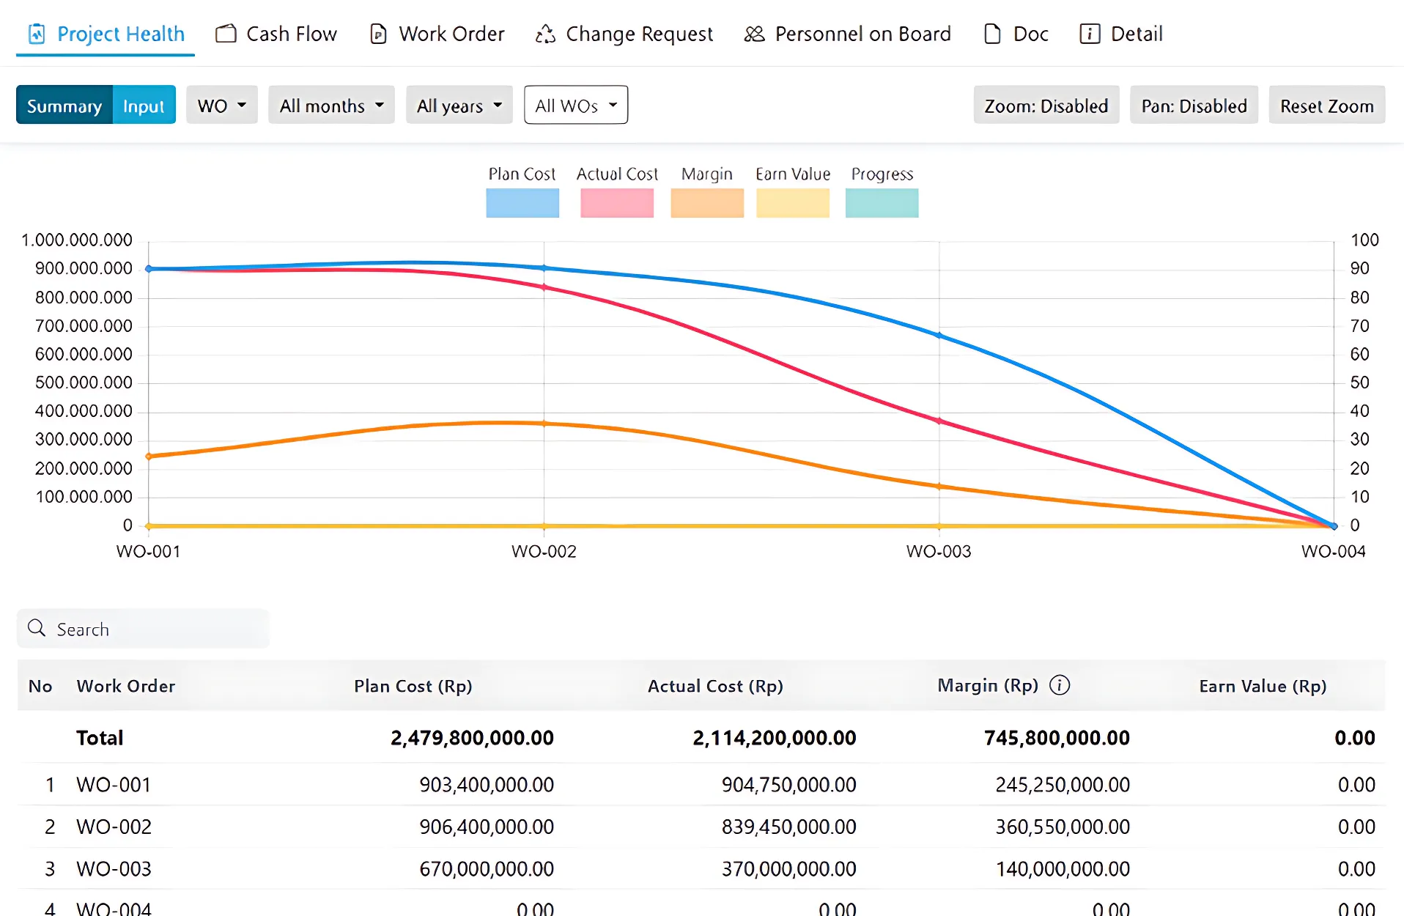Toggle the Zoom: Disabled button
This screenshot has height=916, width=1404.
click(1046, 106)
